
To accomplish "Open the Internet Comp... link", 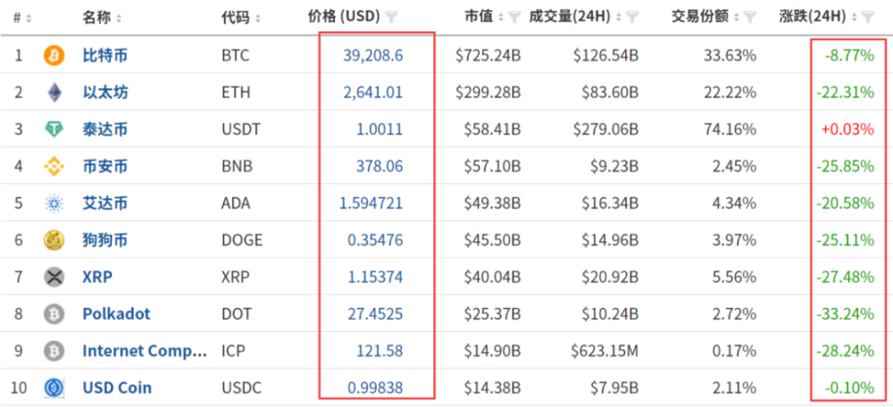I will click(146, 351).
